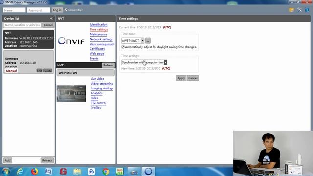Image resolution: width=313 pixels, height=176 pixels.
Task: Click the blue info icon in the top bar
Action: click(x=307, y=10)
